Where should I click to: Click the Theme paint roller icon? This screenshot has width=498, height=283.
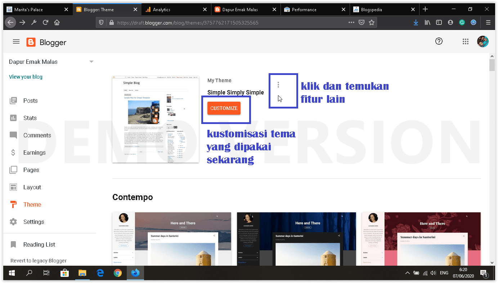click(x=13, y=204)
